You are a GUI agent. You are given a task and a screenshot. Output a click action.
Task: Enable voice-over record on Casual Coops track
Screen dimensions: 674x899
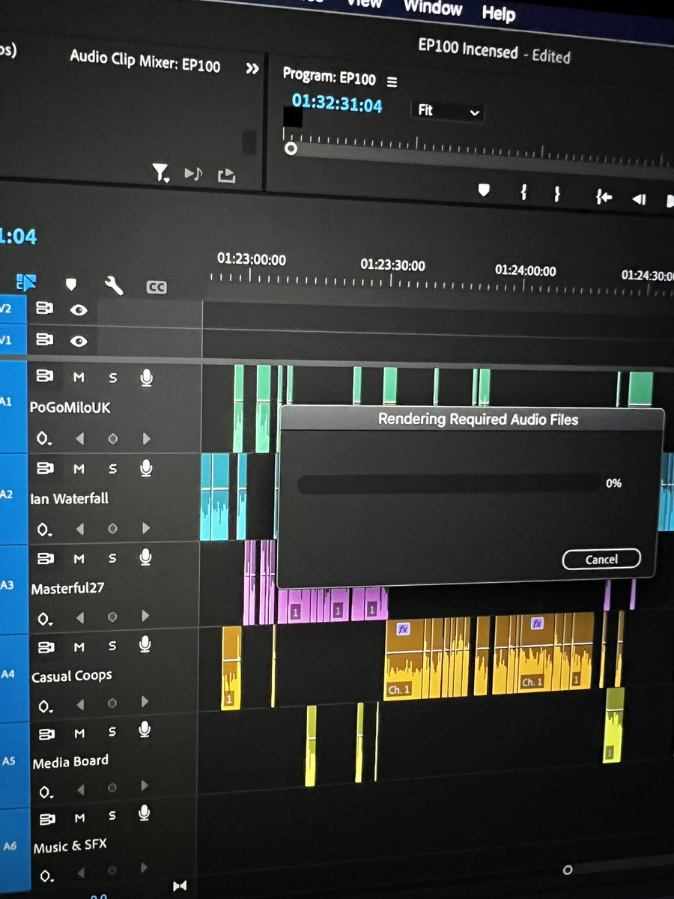pyautogui.click(x=145, y=644)
